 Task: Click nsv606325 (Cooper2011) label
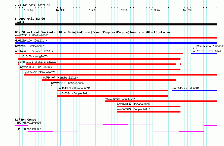(134, 109)
